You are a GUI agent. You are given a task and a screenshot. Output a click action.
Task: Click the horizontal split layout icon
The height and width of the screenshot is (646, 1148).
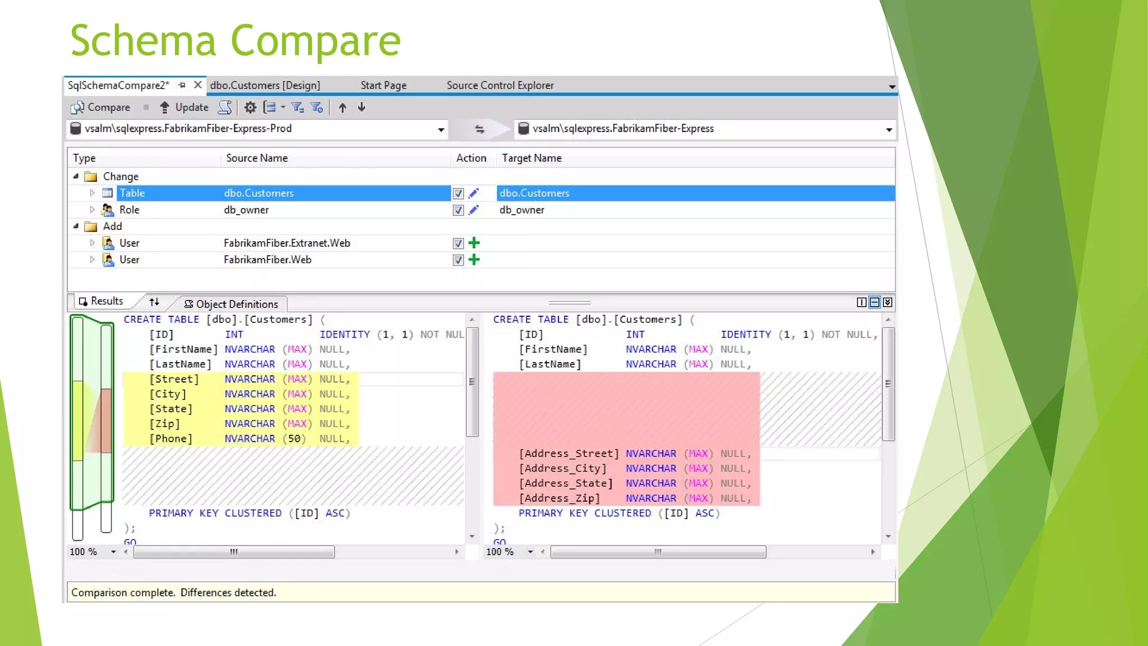coord(874,302)
